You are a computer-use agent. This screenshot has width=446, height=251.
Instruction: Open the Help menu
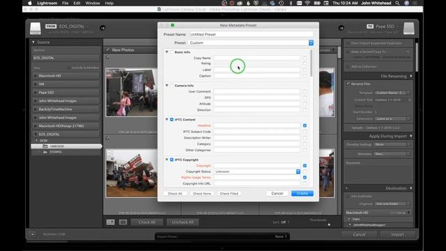tap(109, 3)
